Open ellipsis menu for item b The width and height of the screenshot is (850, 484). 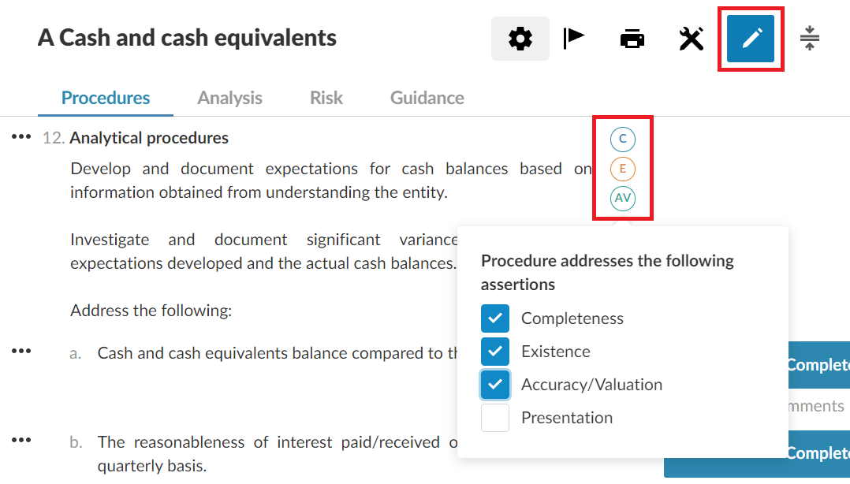[x=21, y=440]
